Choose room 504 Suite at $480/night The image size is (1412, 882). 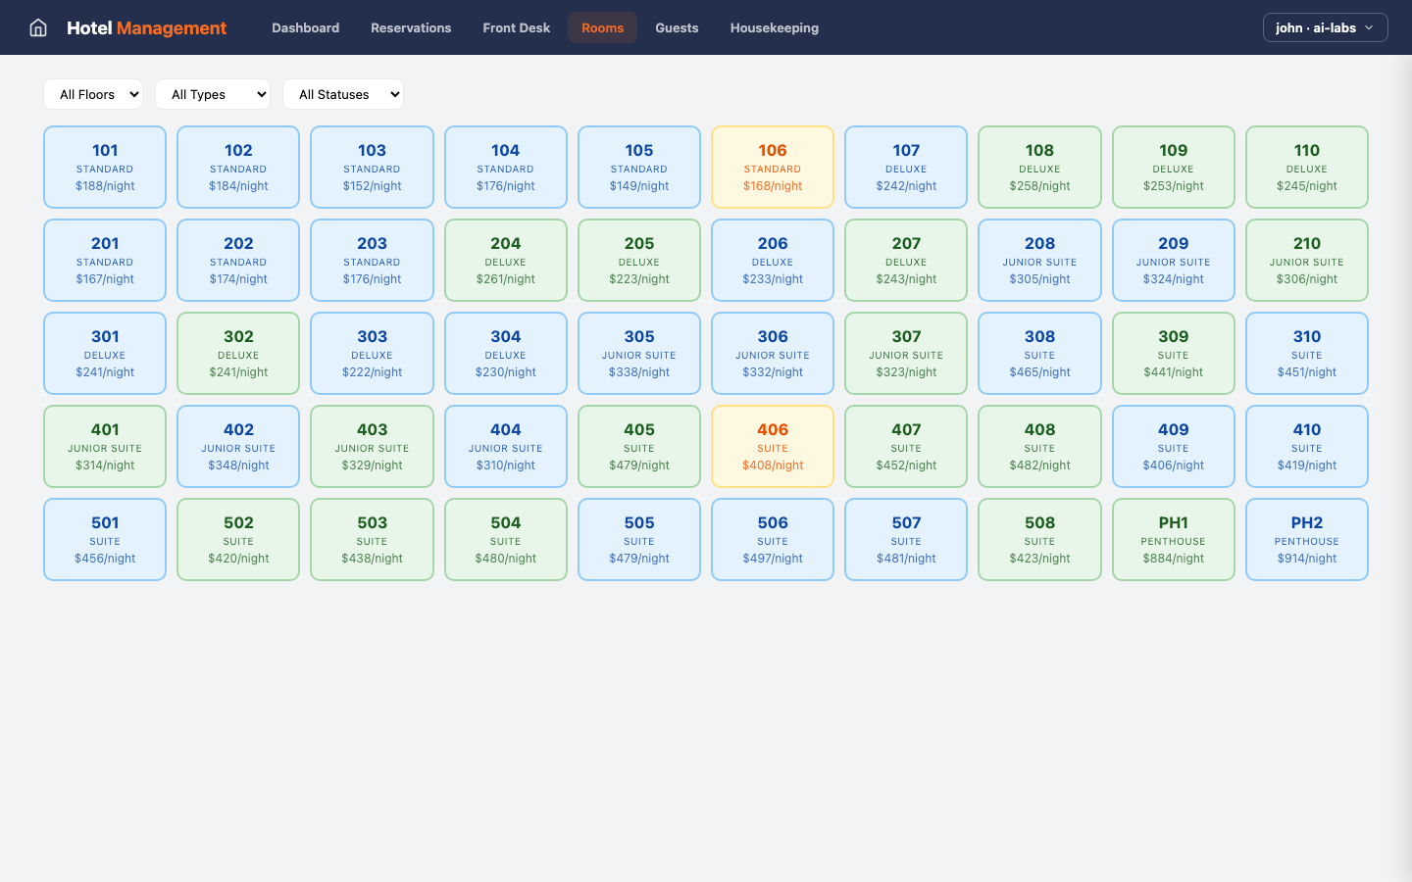click(x=505, y=539)
